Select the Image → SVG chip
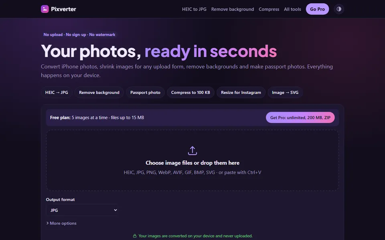Screen dimensions: 385x240 pyautogui.click(x=285, y=92)
